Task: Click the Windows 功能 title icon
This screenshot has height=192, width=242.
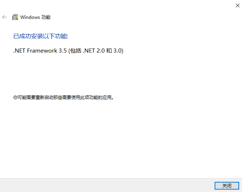Action: [15, 17]
